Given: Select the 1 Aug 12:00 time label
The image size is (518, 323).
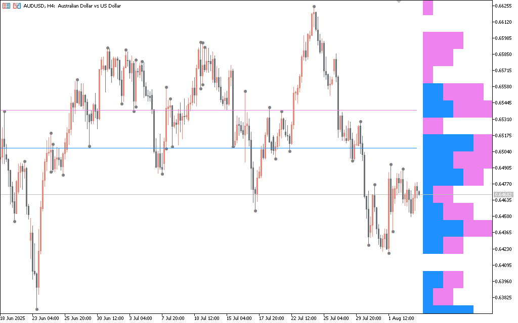Looking at the screenshot, I should point(401,318).
